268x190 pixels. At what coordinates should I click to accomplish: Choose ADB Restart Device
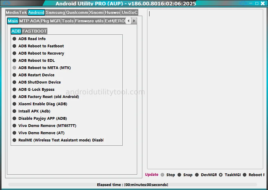point(34,75)
